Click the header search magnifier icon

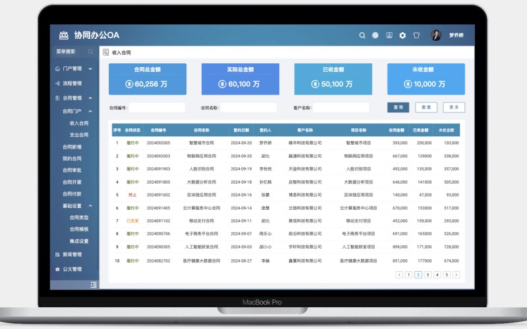point(362,36)
